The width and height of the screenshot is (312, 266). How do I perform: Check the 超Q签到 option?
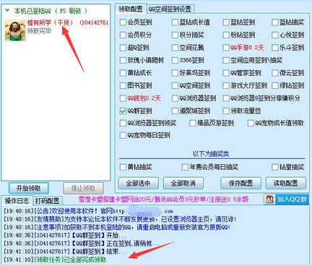[123, 48]
